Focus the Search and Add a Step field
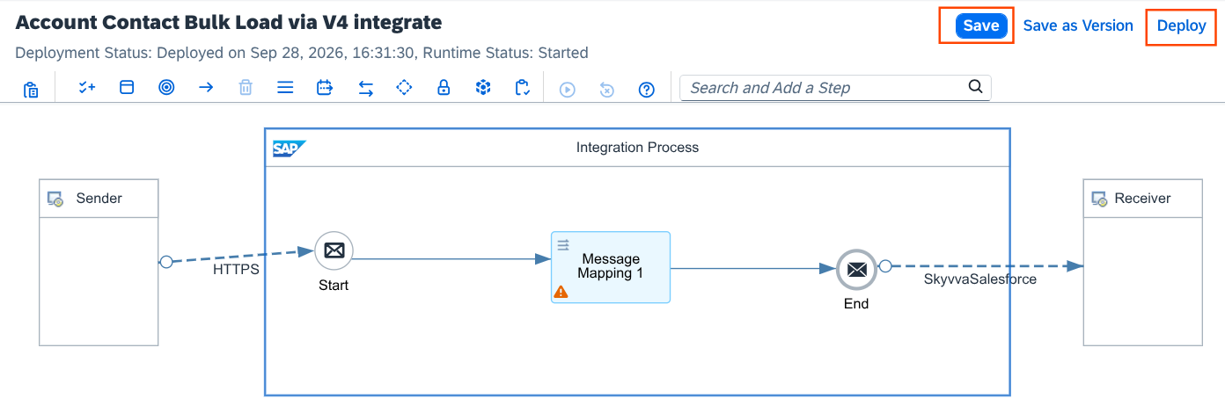 tap(835, 88)
